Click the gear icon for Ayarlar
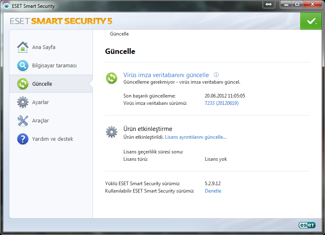The width and height of the screenshot is (325, 235). click(x=23, y=102)
